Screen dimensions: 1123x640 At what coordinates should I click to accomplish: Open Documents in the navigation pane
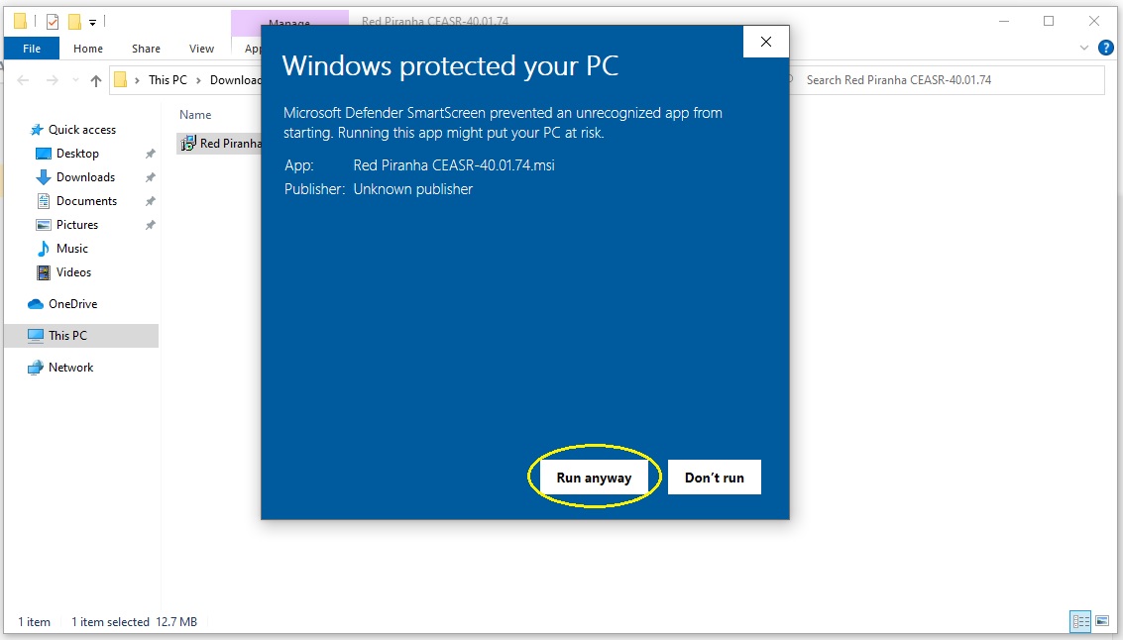click(x=86, y=201)
